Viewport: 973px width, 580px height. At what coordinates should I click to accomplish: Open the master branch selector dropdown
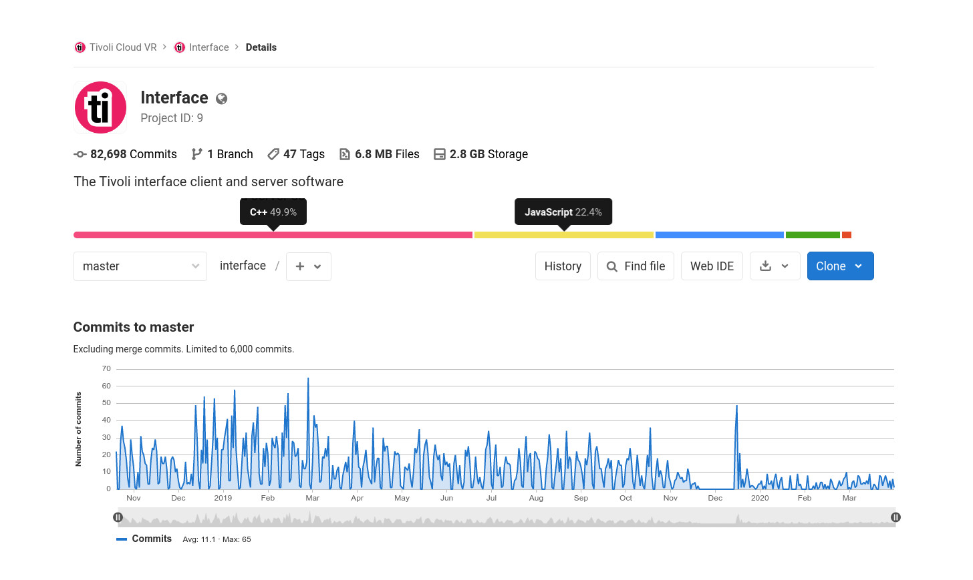pyautogui.click(x=140, y=266)
